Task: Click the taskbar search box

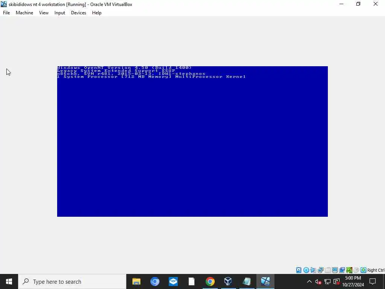Action: pyautogui.click(x=72, y=281)
